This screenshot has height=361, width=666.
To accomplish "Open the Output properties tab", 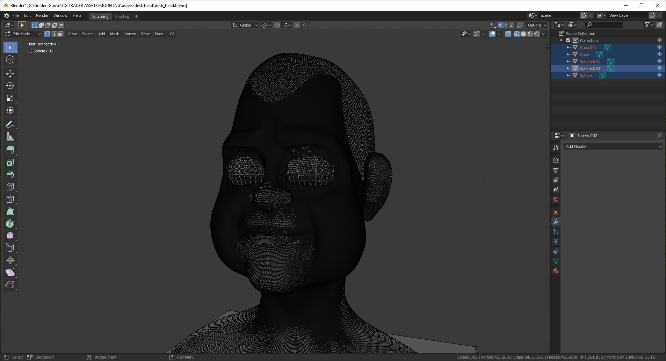I will (556, 170).
